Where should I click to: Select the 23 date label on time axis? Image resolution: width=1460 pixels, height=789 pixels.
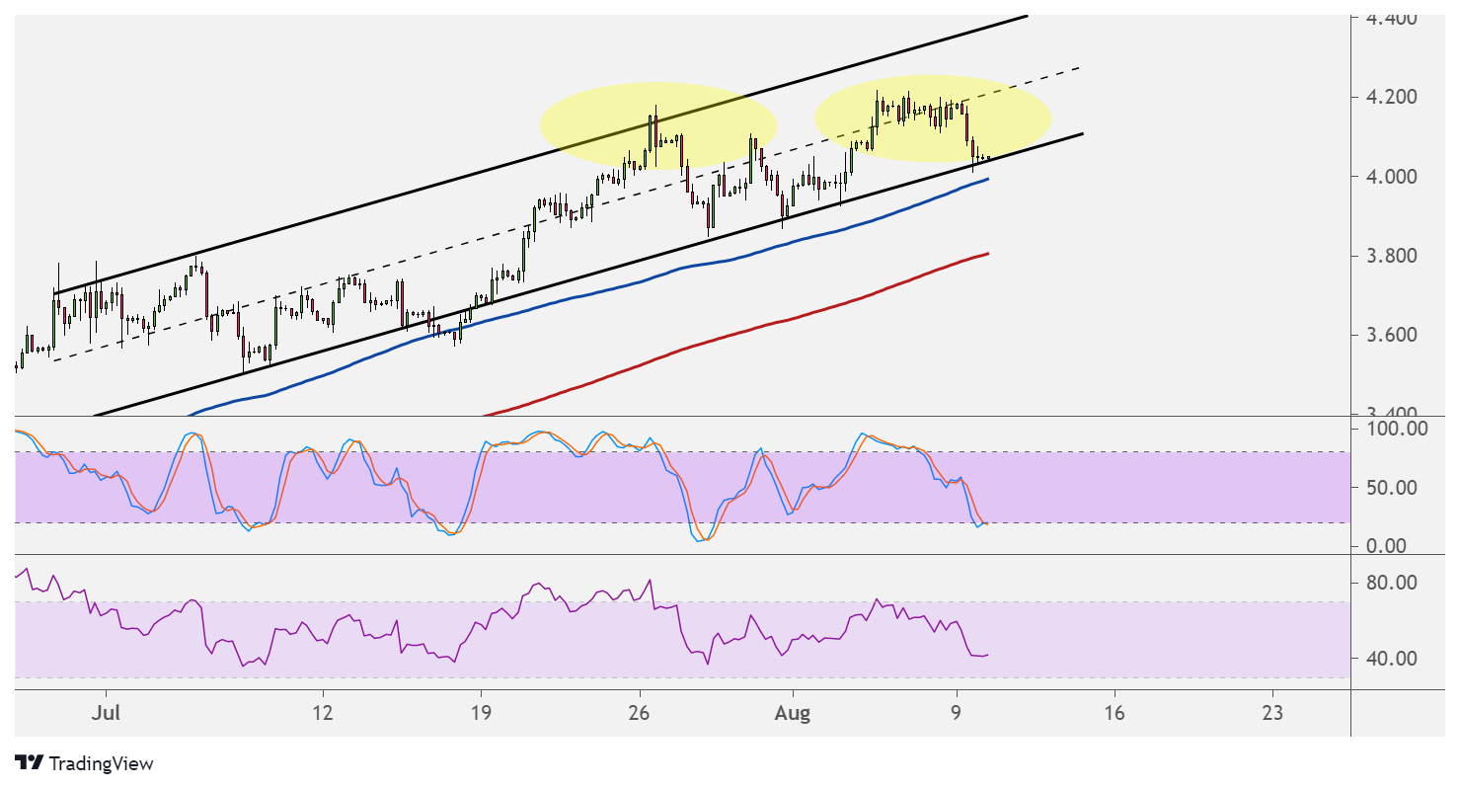pos(1272,713)
